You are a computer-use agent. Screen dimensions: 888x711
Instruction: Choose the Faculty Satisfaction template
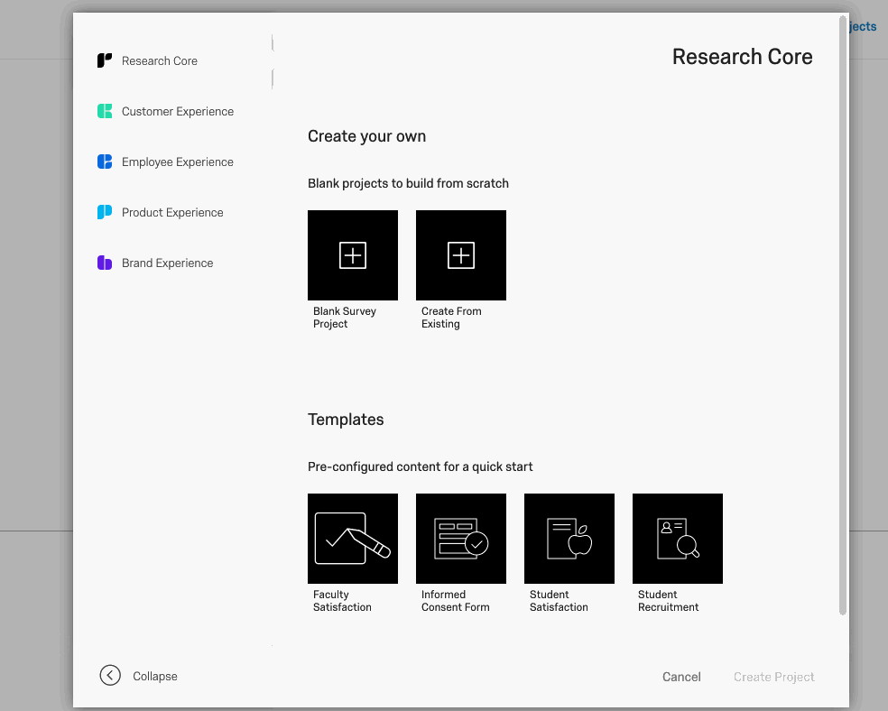point(353,539)
